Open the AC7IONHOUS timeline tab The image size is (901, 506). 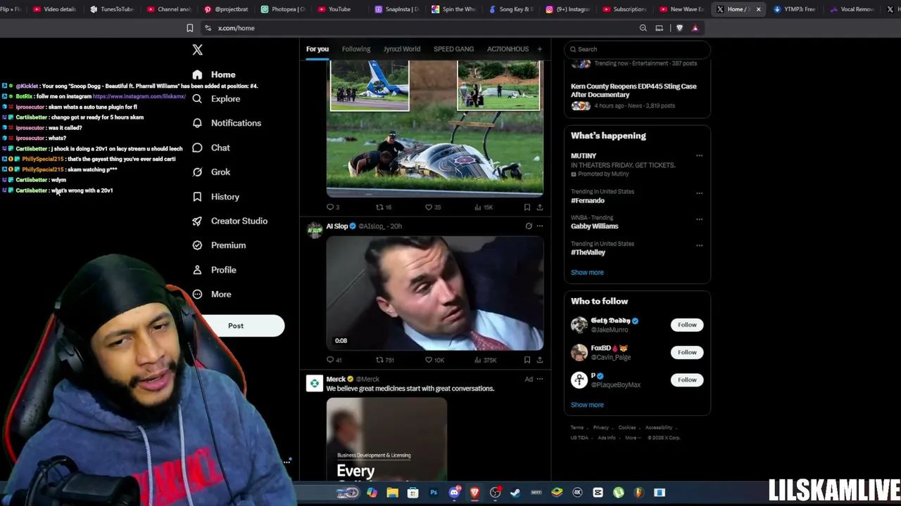click(x=508, y=49)
